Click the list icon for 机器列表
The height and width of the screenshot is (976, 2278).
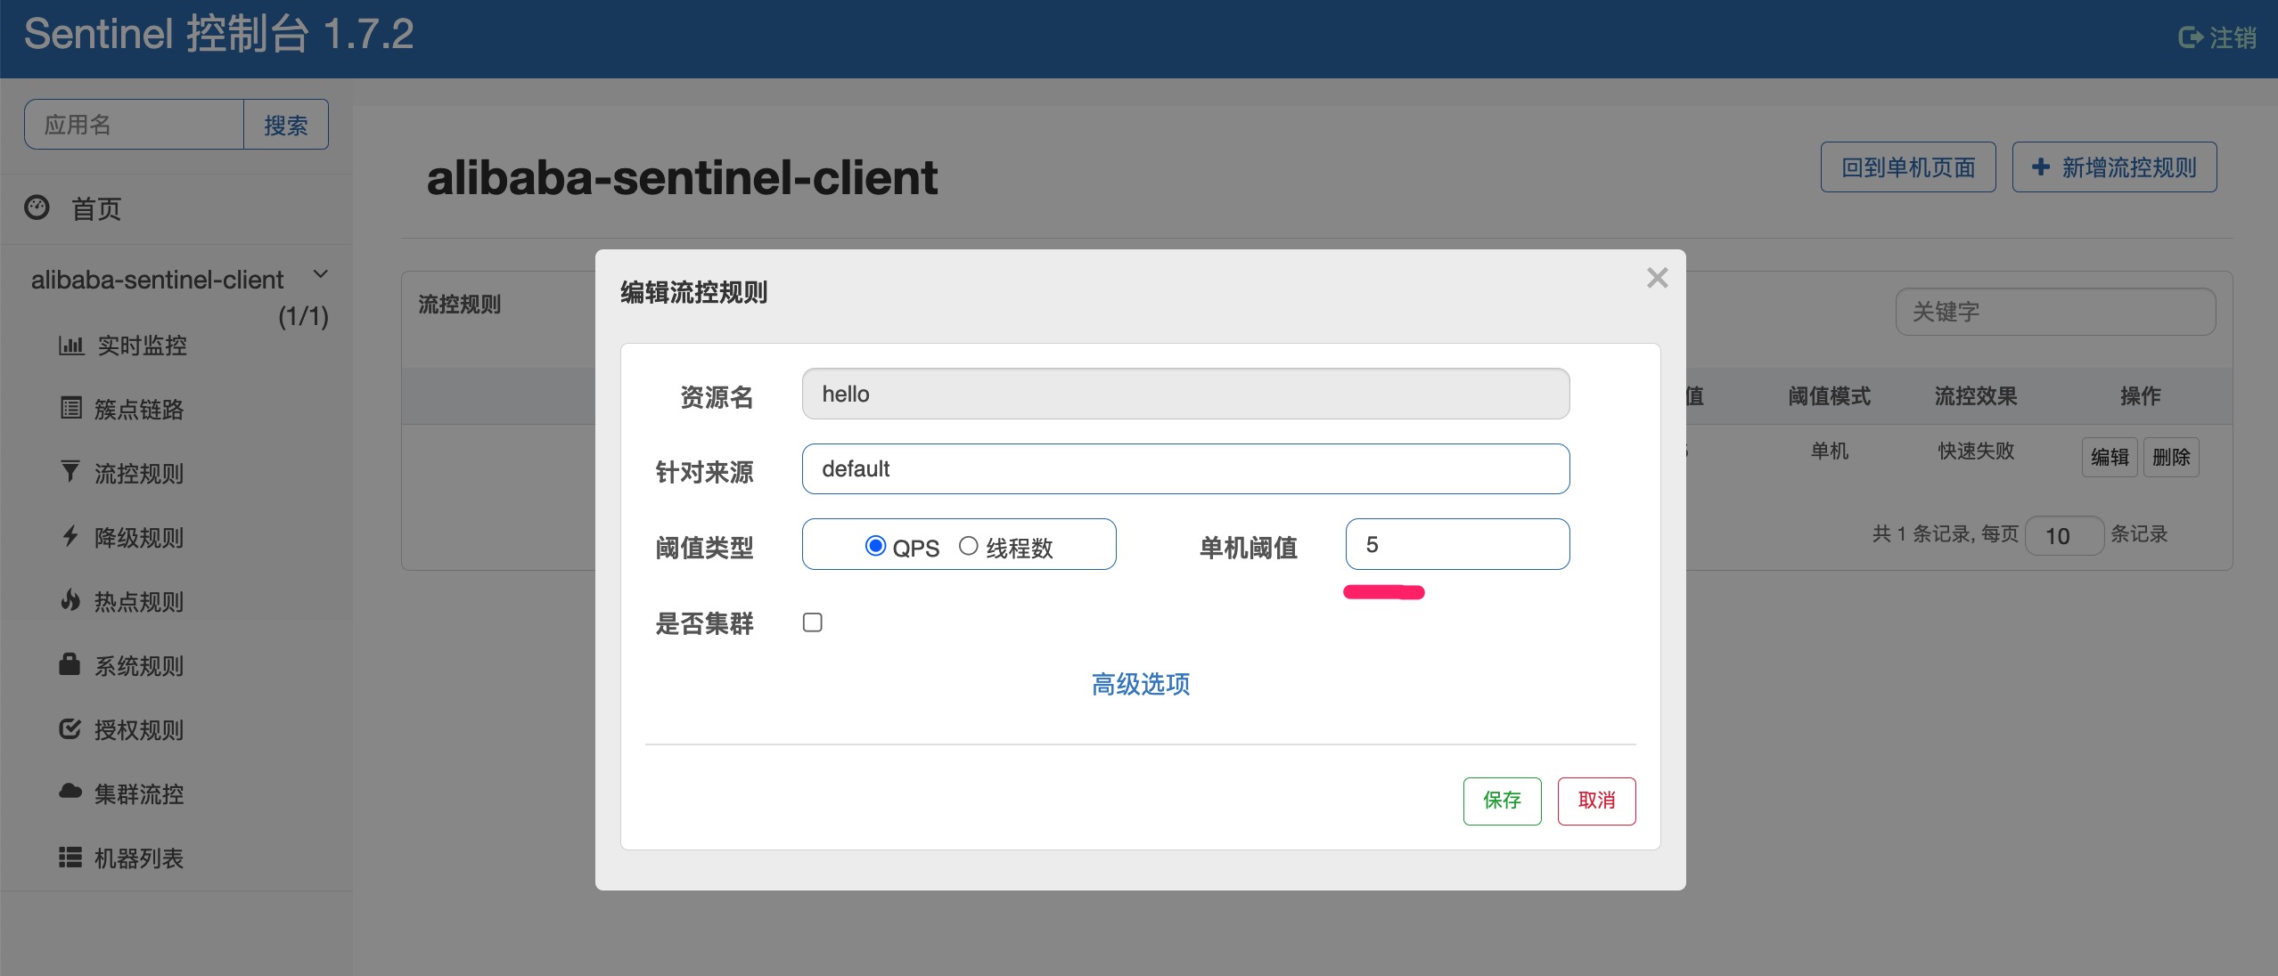70,857
